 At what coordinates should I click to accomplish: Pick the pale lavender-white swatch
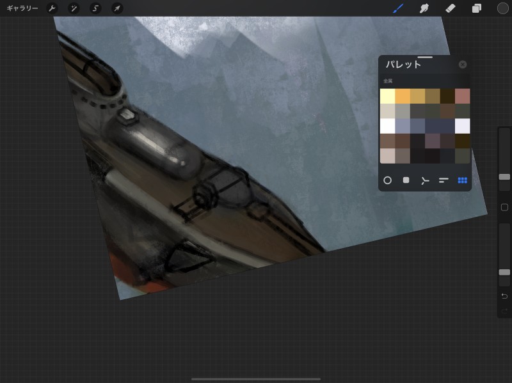(462, 126)
